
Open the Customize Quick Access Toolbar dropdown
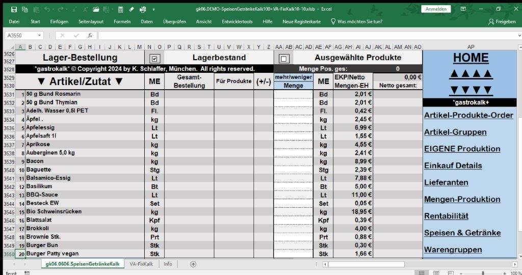153,9
